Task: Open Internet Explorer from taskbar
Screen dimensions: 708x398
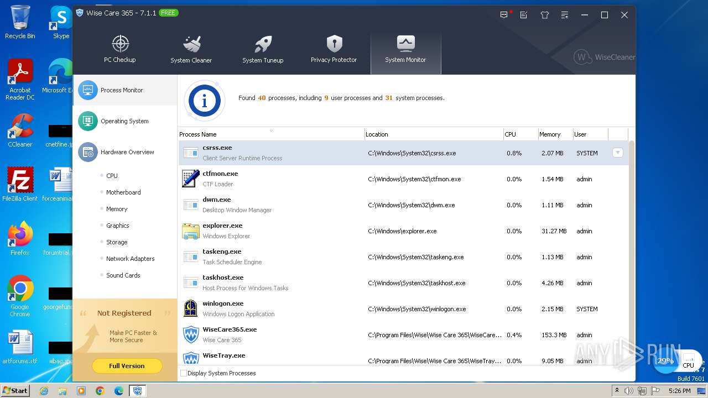Action: pos(44,391)
